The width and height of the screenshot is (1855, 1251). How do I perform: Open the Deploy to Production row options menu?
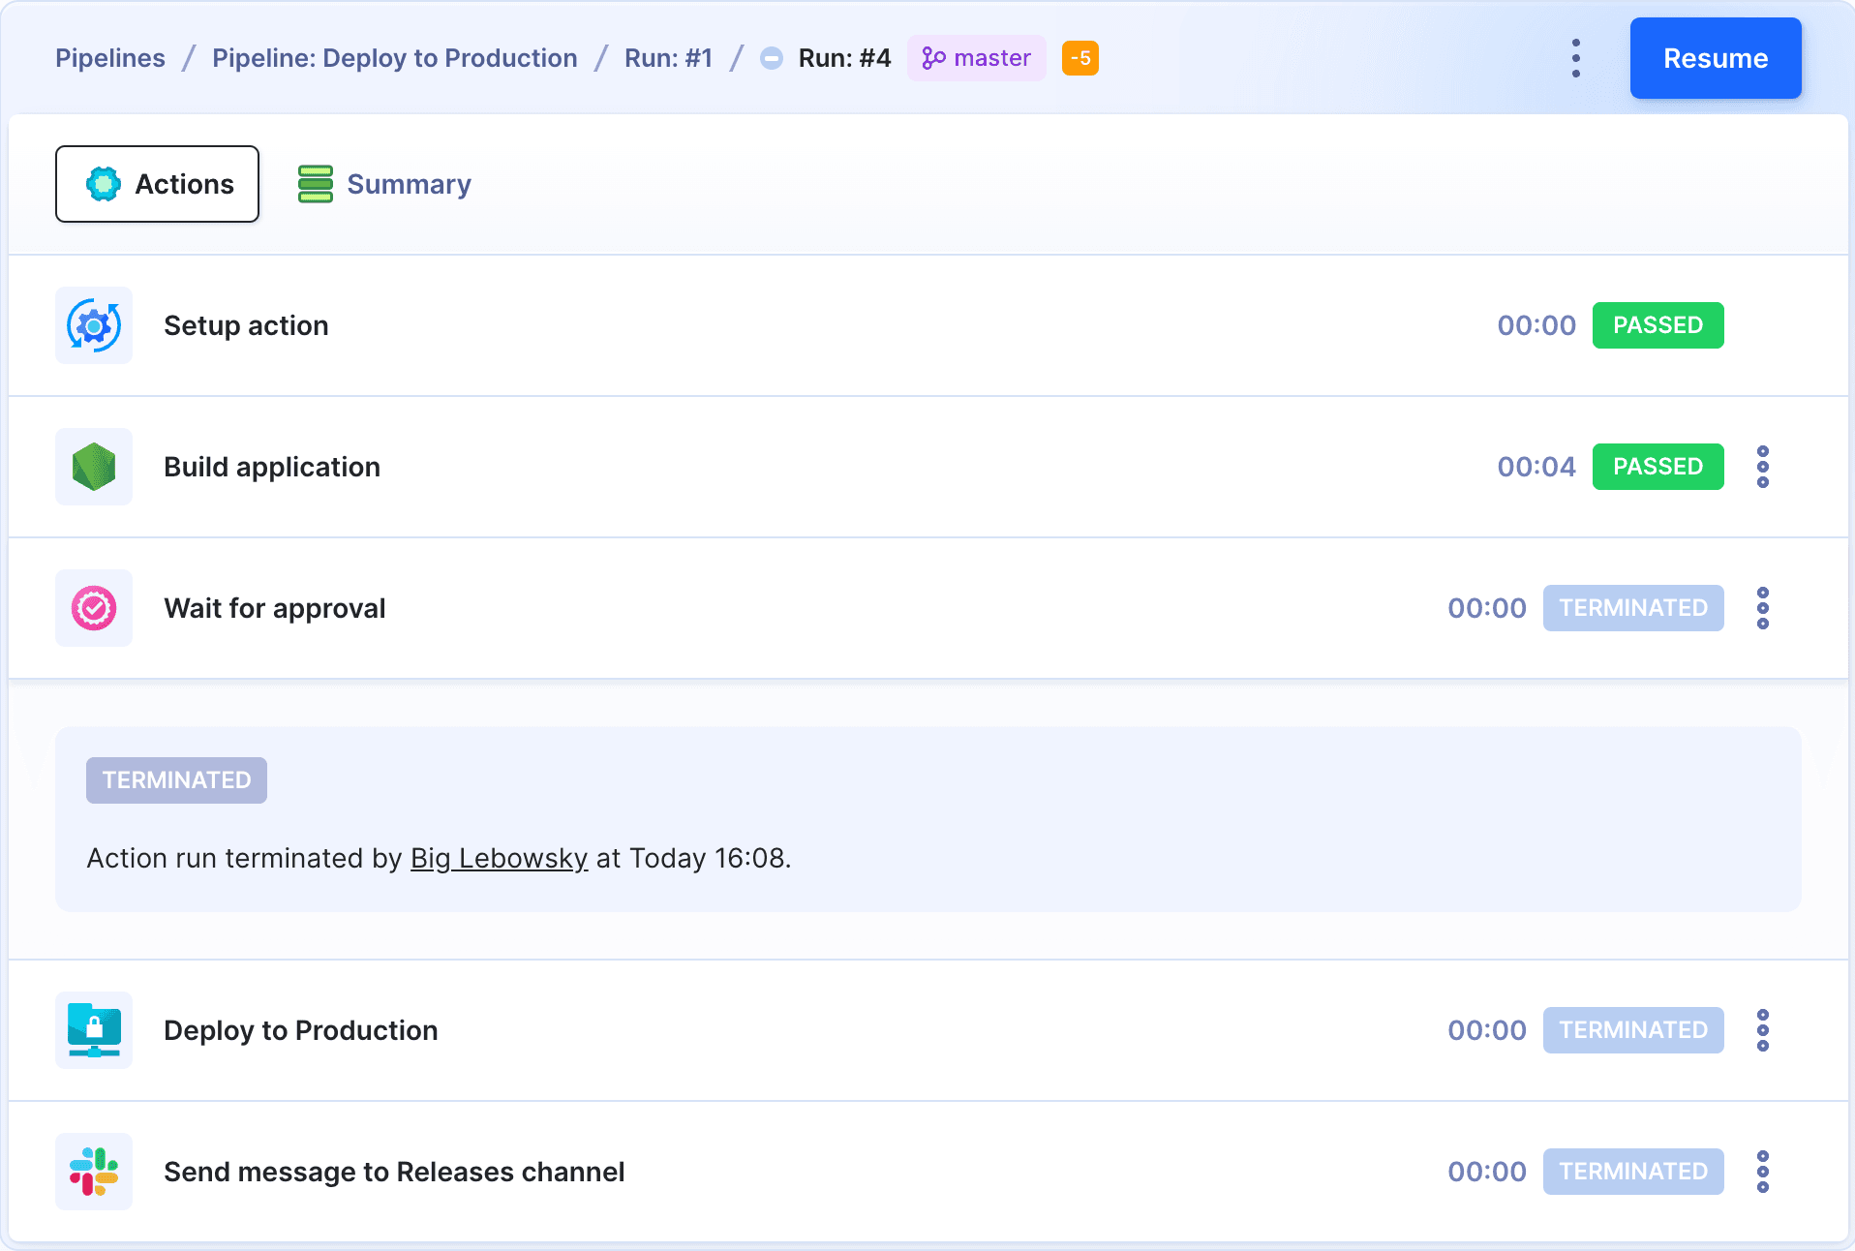point(1762,1030)
